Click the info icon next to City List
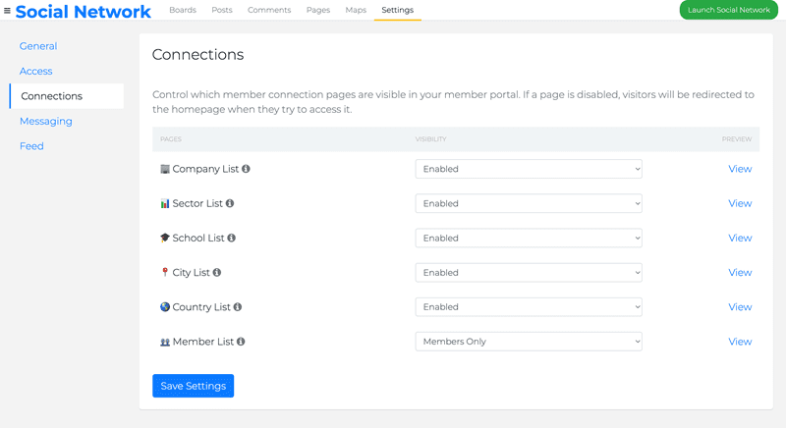Viewport: 786px width, 428px height. pos(217,273)
